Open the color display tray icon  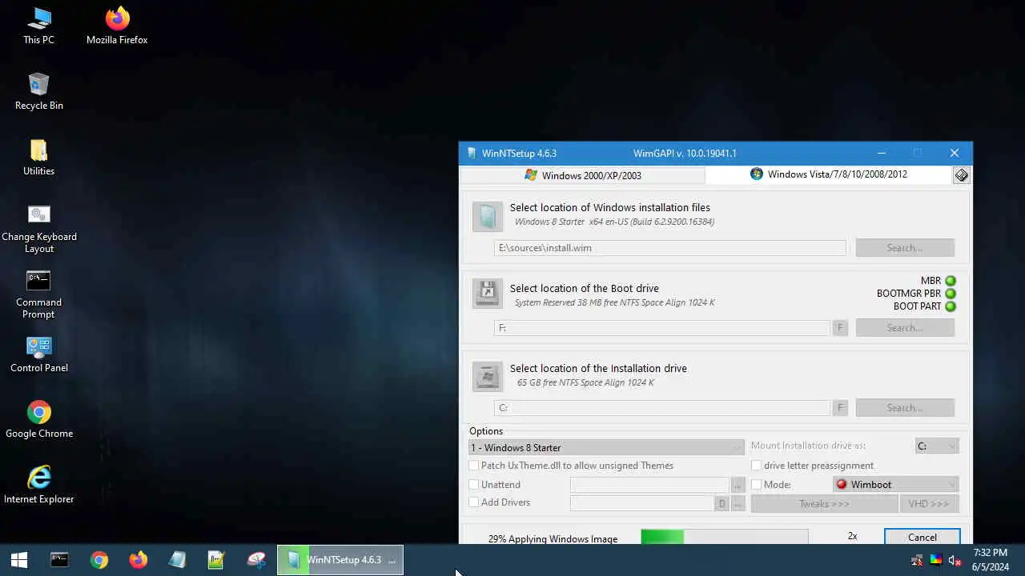click(x=936, y=560)
